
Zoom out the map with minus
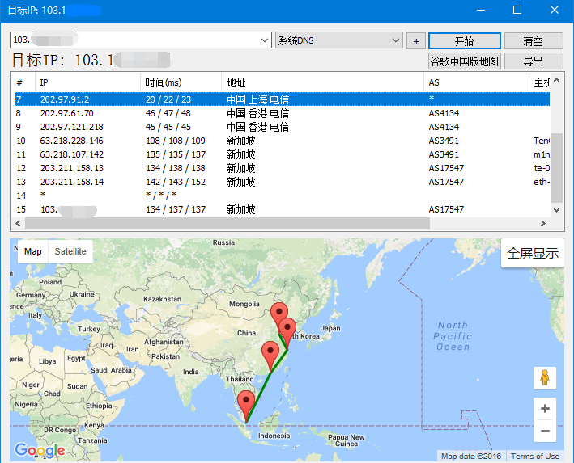pos(545,431)
